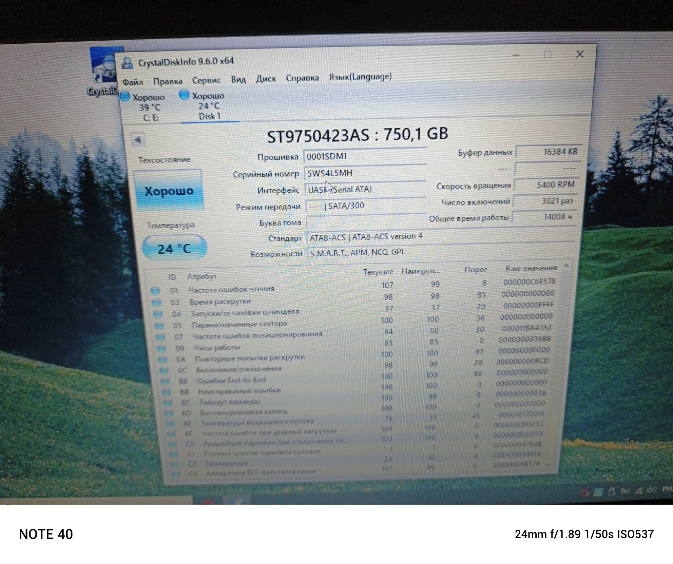This screenshot has width=673, height=564.
Task: Open the Диск menu
Action: coord(266,79)
